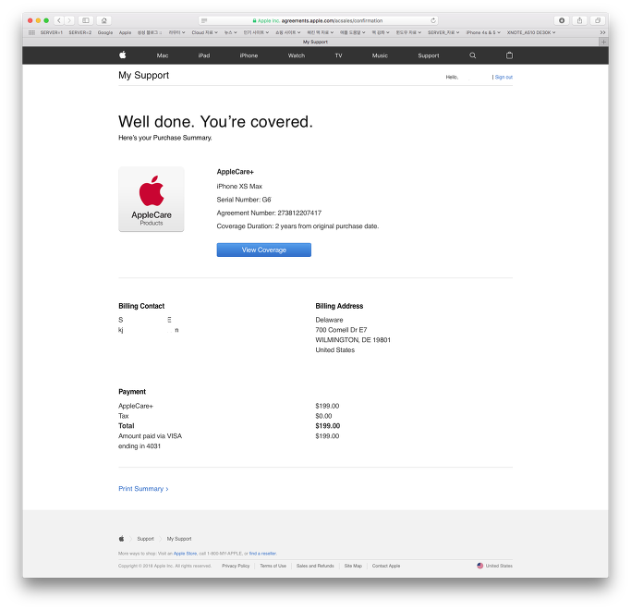Screen dimensions: 631x610
Task: Click the bold Total amount $199.00
Action: (x=328, y=425)
